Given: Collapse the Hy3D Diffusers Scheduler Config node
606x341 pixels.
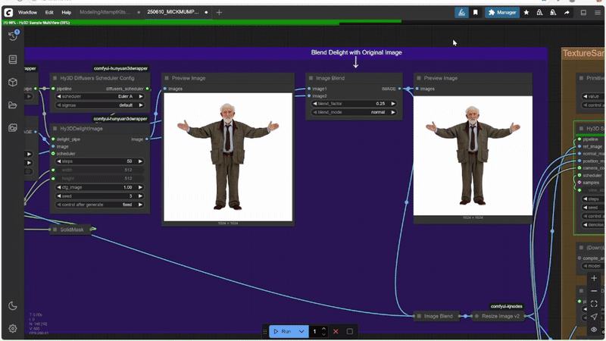Looking at the screenshot, I should (x=55, y=78).
